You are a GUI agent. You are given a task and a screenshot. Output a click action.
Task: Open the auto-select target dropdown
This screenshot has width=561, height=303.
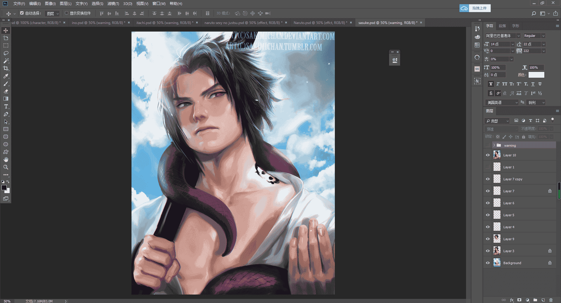click(52, 13)
